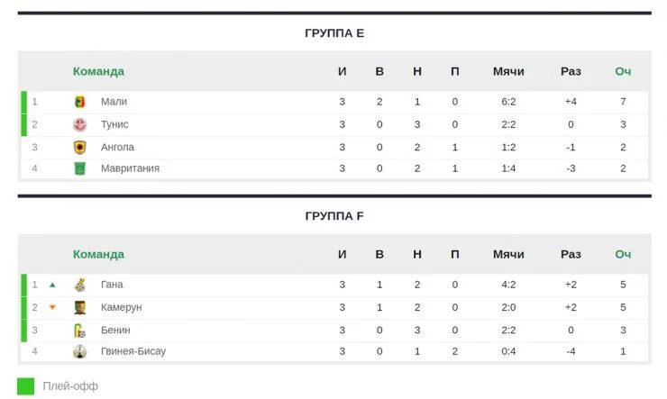Select the ГРУППА E heading
Viewport: 667px width, 399px height.
[334, 33]
